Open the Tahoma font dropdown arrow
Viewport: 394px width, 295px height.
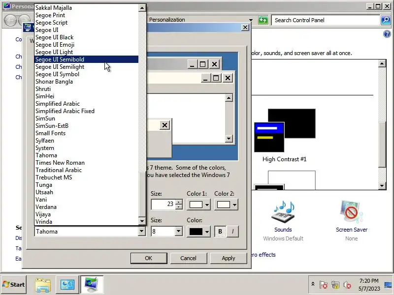click(x=142, y=231)
